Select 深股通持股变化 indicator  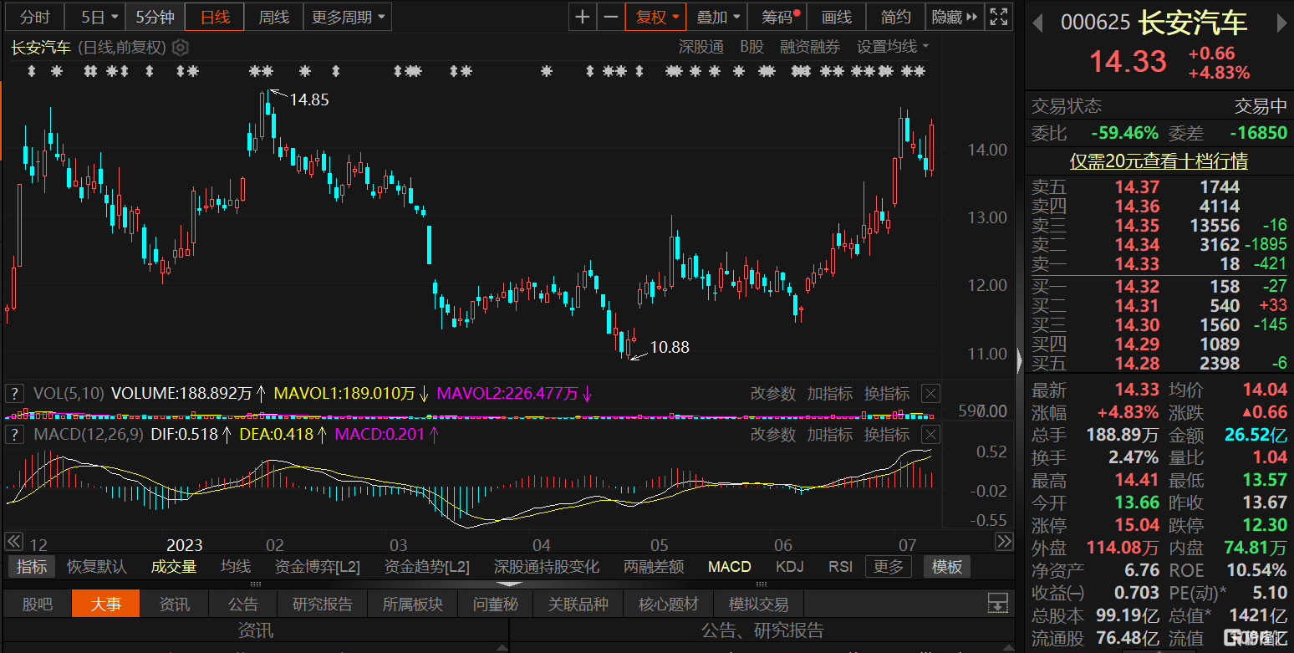click(x=546, y=567)
